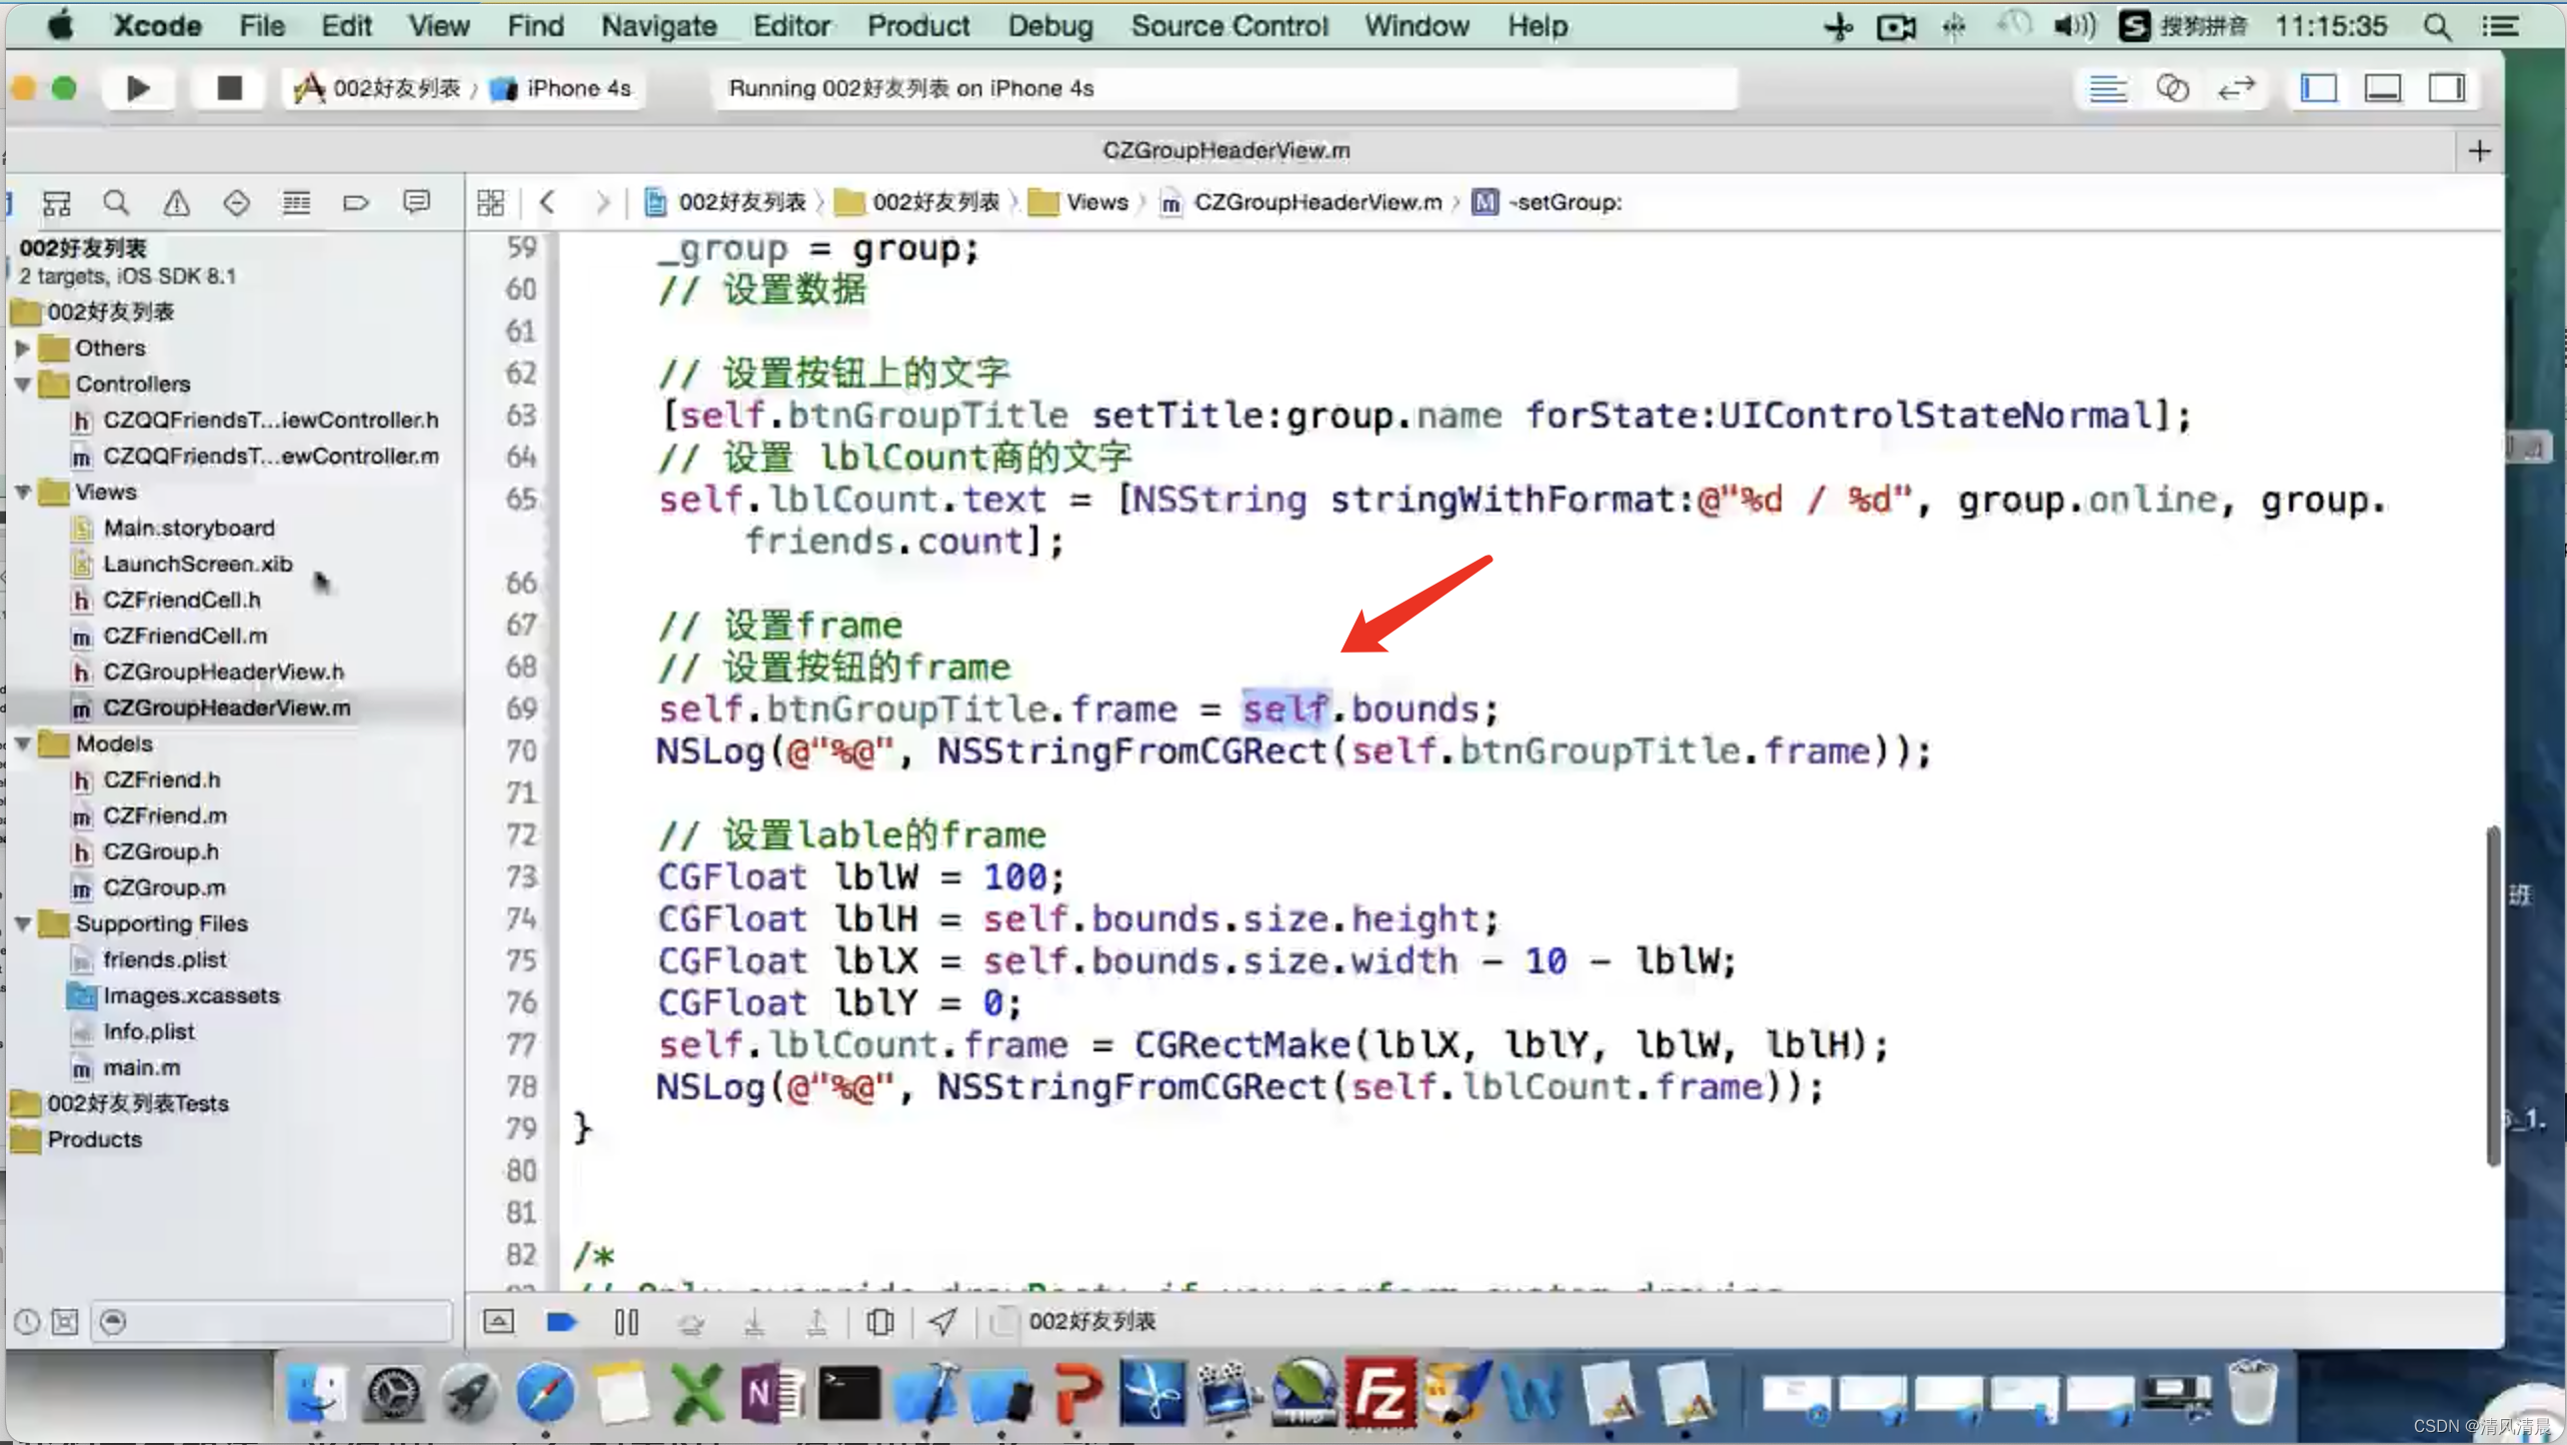Open the Issue navigator

(x=177, y=203)
